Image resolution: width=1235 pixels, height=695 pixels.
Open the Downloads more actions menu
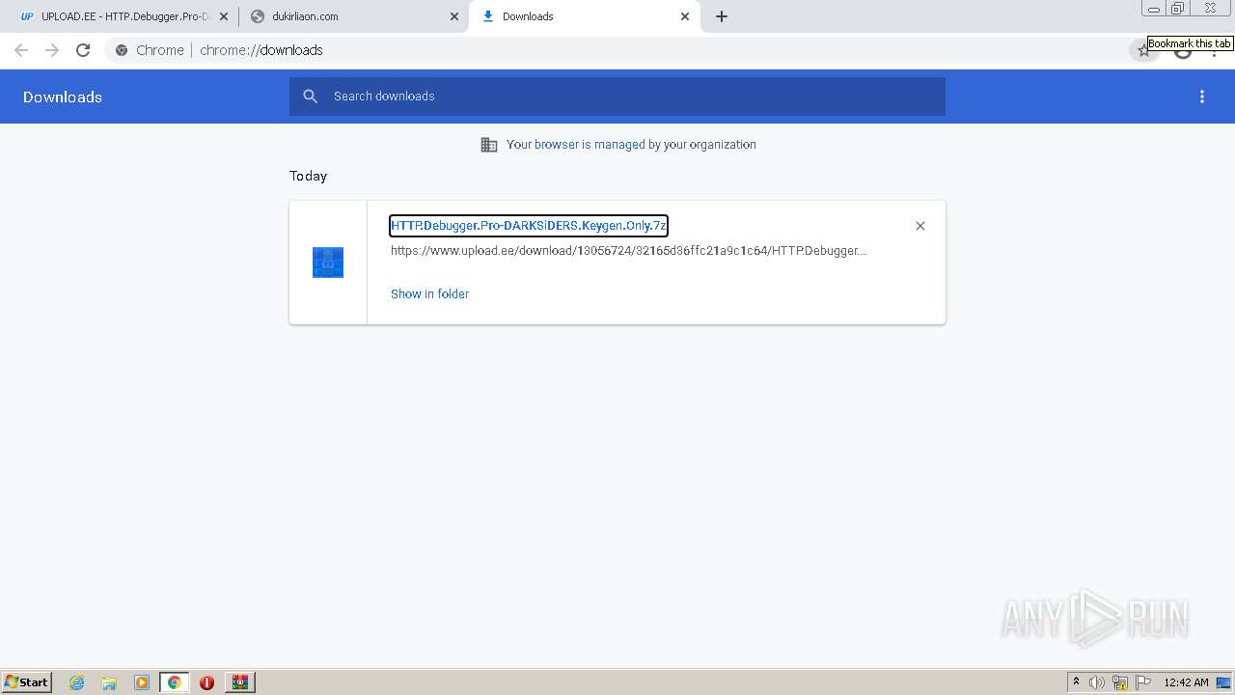[1202, 97]
